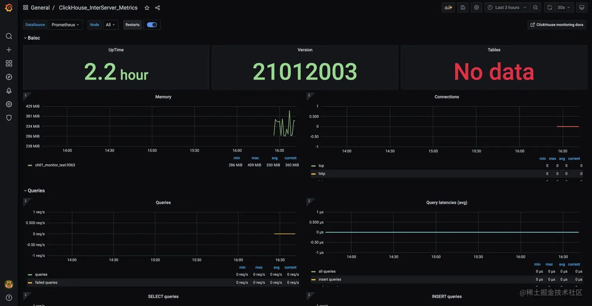
Task: Open the Last 3 hours time picker
Action: tap(507, 7)
